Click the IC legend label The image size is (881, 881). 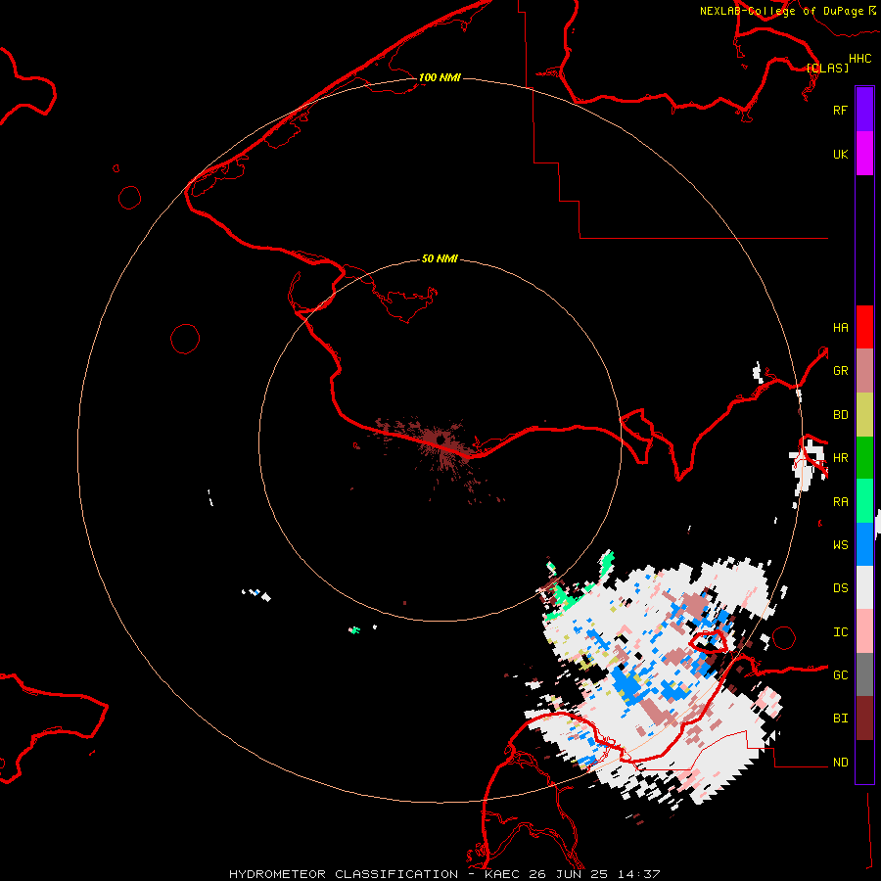(x=840, y=632)
